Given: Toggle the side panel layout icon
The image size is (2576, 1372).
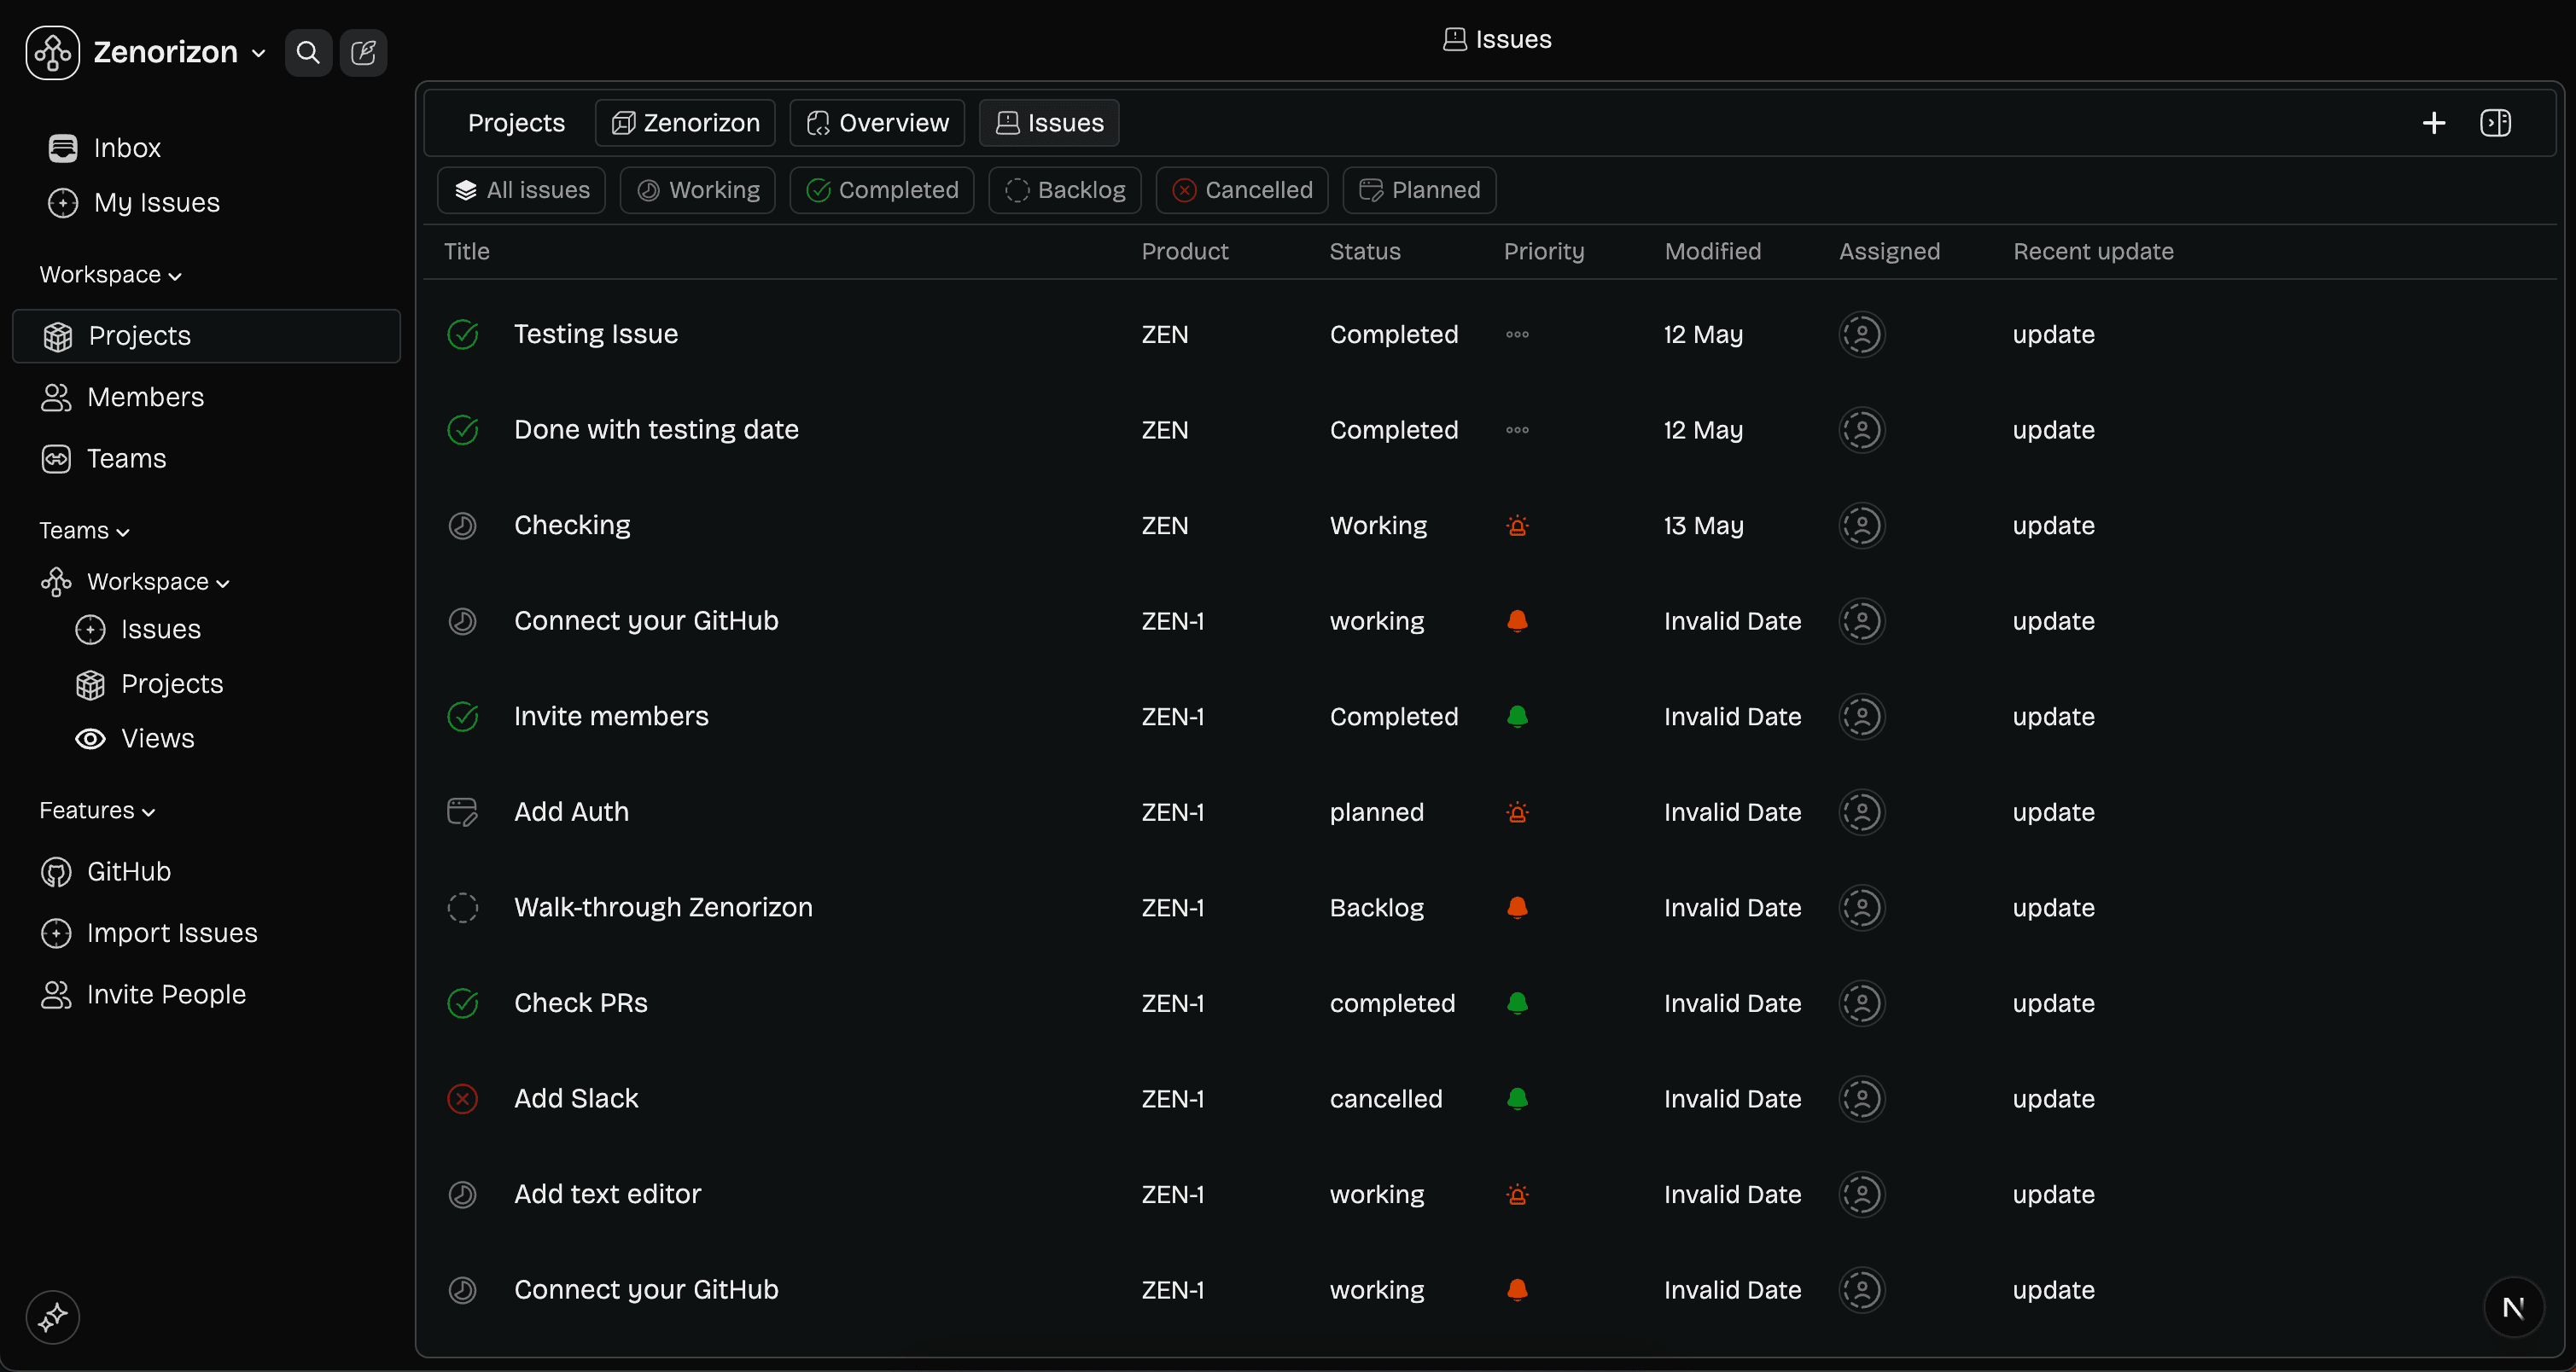Looking at the screenshot, I should (x=2495, y=123).
